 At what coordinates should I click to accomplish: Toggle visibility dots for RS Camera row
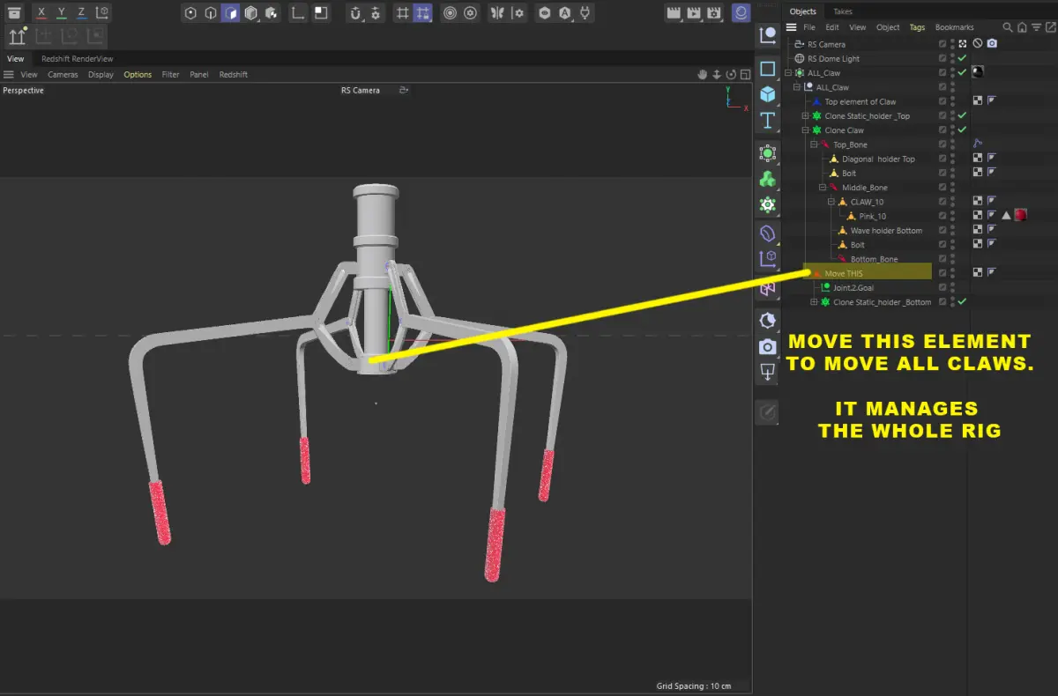(x=952, y=44)
